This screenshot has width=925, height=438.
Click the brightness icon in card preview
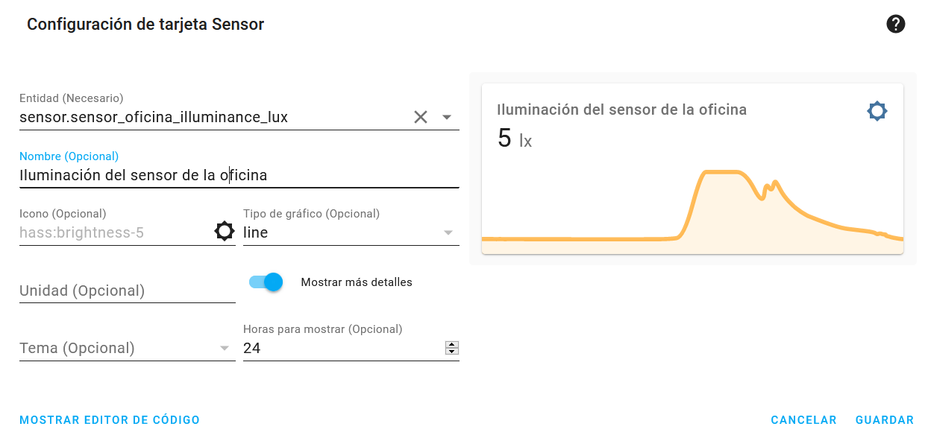click(x=877, y=112)
